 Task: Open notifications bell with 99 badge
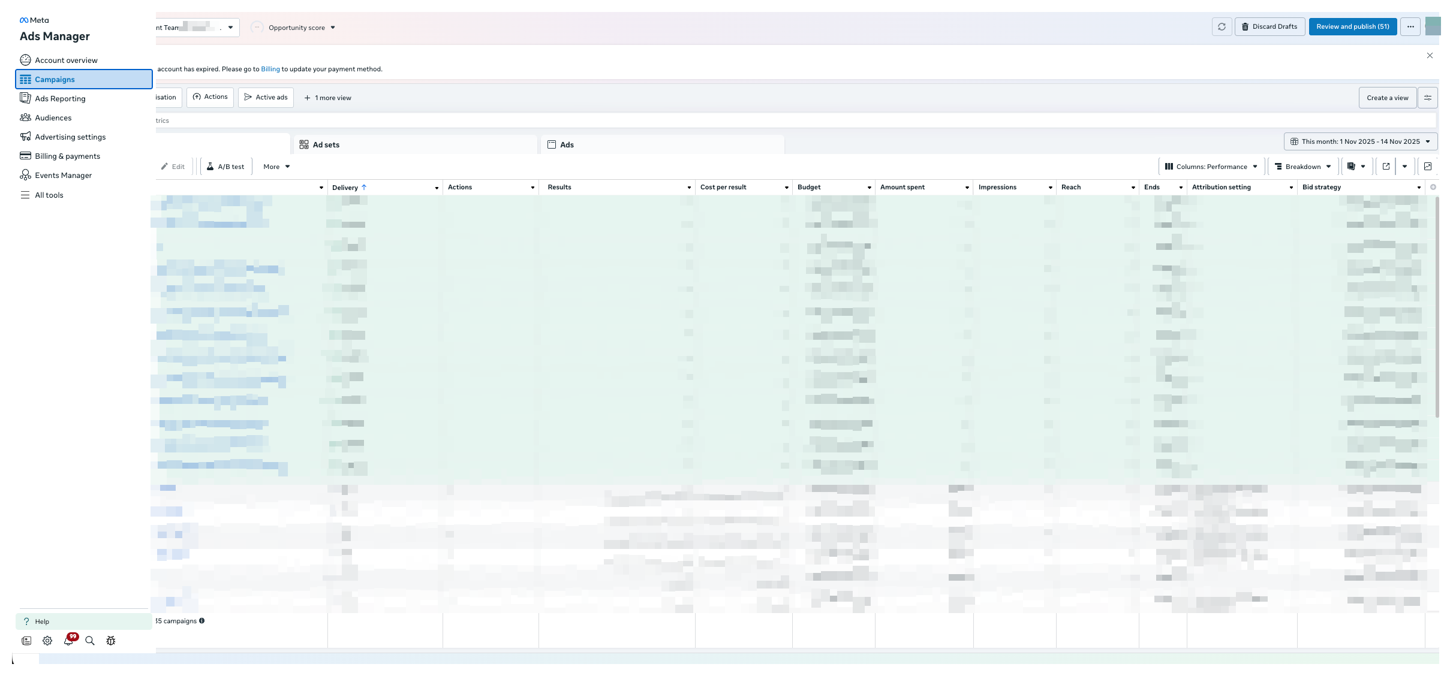click(x=69, y=641)
